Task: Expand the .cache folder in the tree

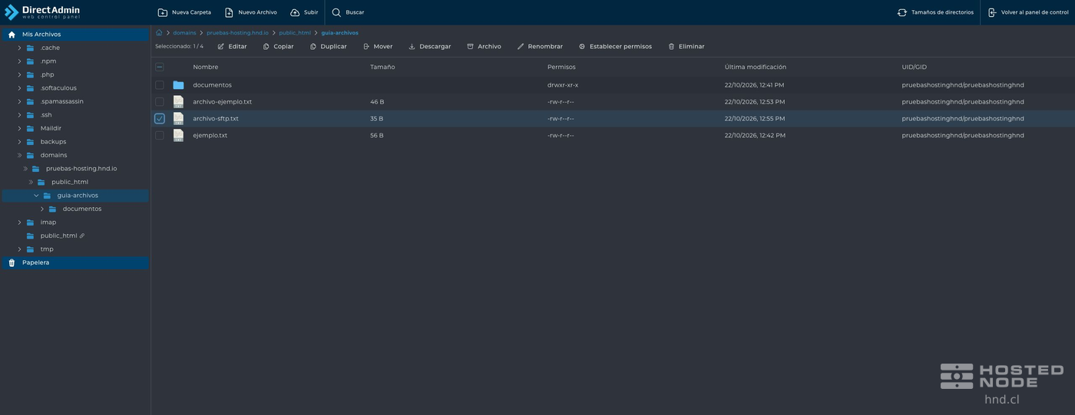Action: 20,48
